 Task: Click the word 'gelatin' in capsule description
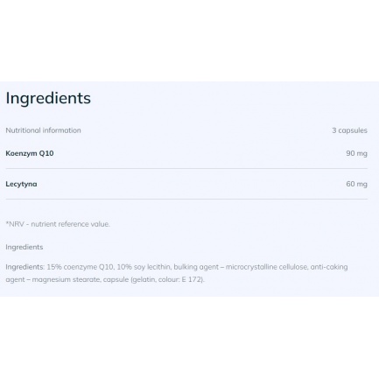point(143,279)
